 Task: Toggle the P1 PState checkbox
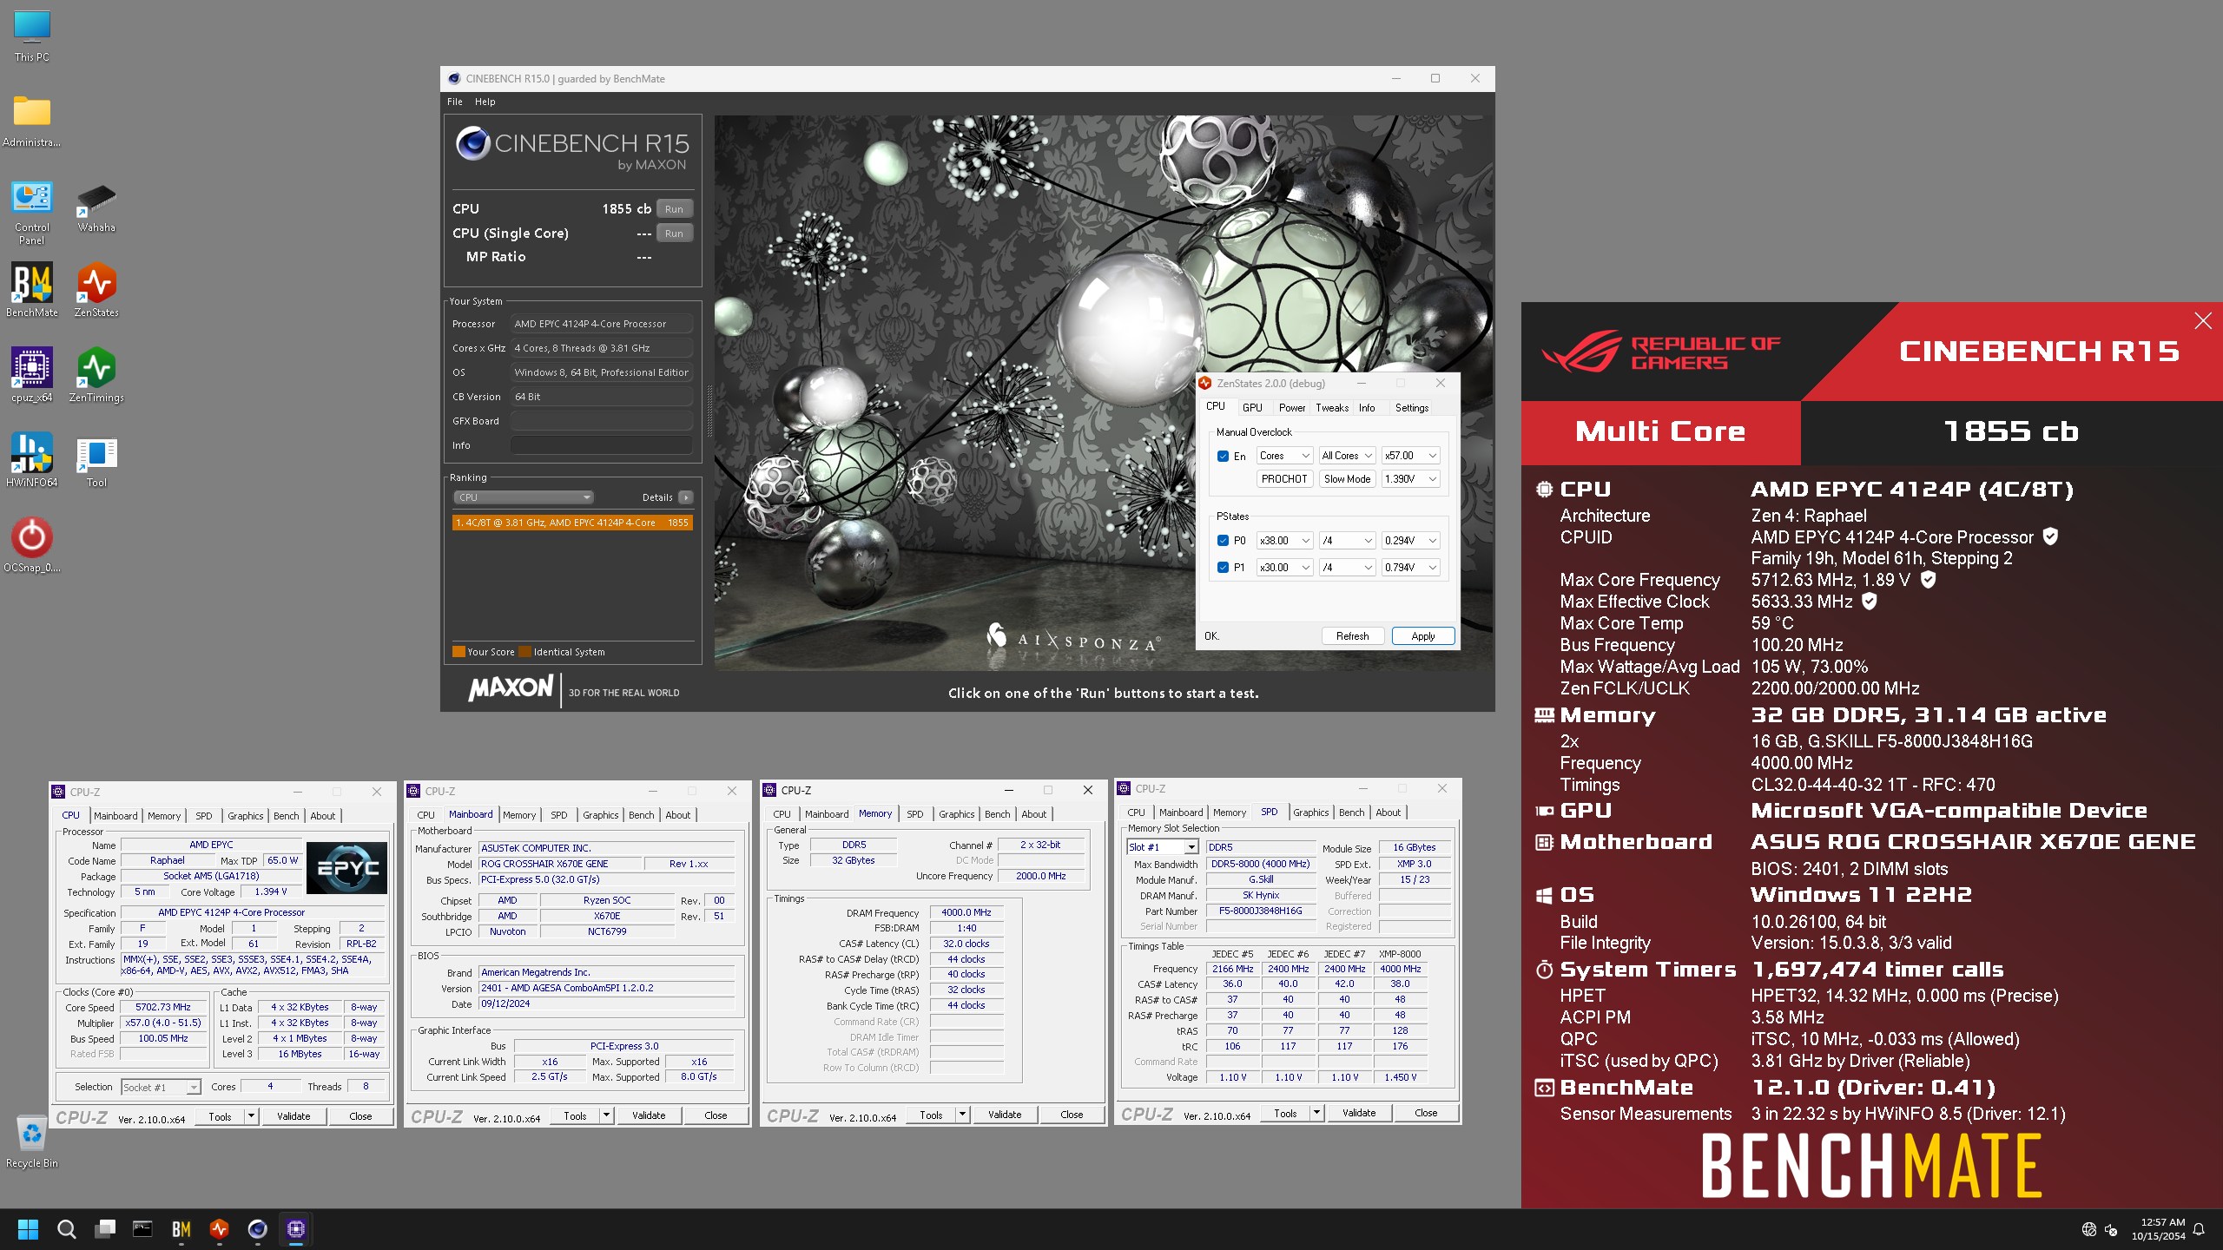coord(1223,567)
